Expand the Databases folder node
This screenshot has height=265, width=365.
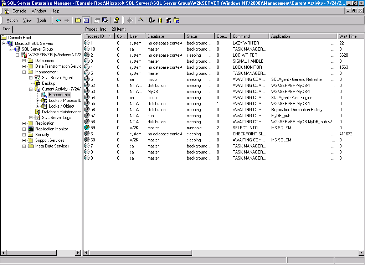(x=24, y=61)
